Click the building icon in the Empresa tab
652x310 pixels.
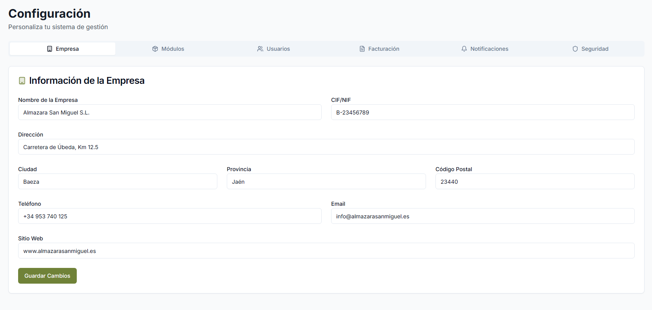(x=50, y=49)
